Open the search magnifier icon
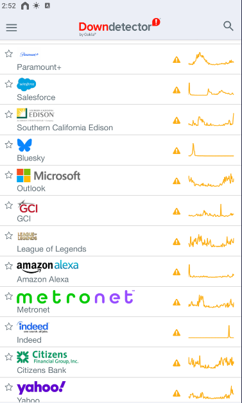This screenshot has width=242, height=403. 228,26
